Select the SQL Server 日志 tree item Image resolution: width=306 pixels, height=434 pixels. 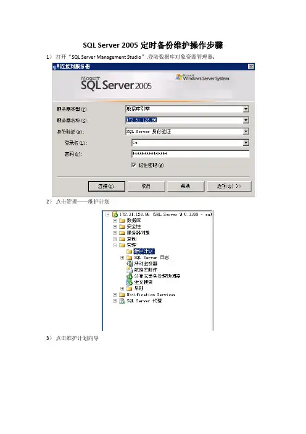click(x=152, y=257)
